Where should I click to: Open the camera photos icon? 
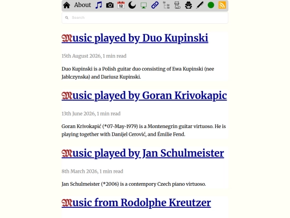[110, 5]
